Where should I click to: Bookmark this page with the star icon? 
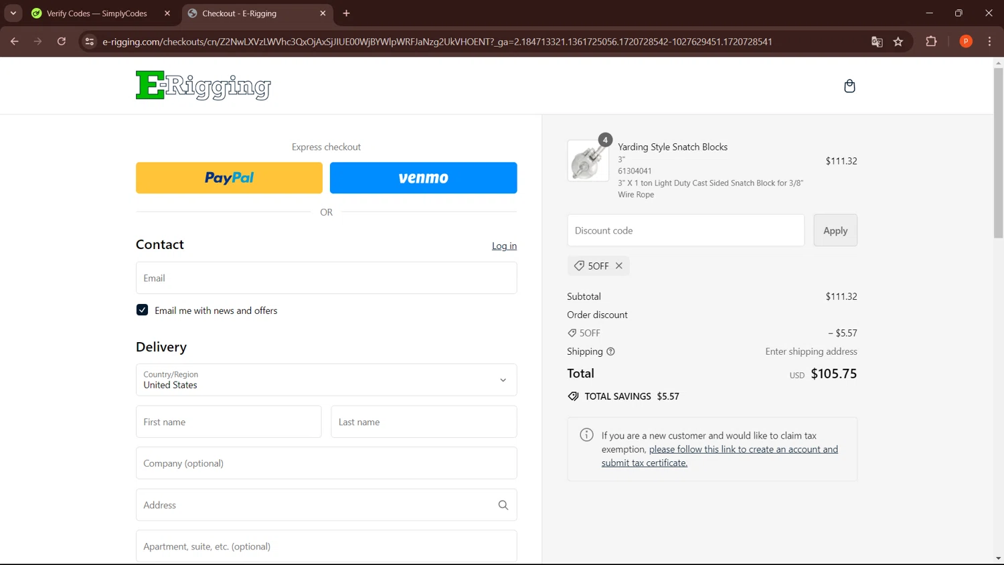point(898,42)
